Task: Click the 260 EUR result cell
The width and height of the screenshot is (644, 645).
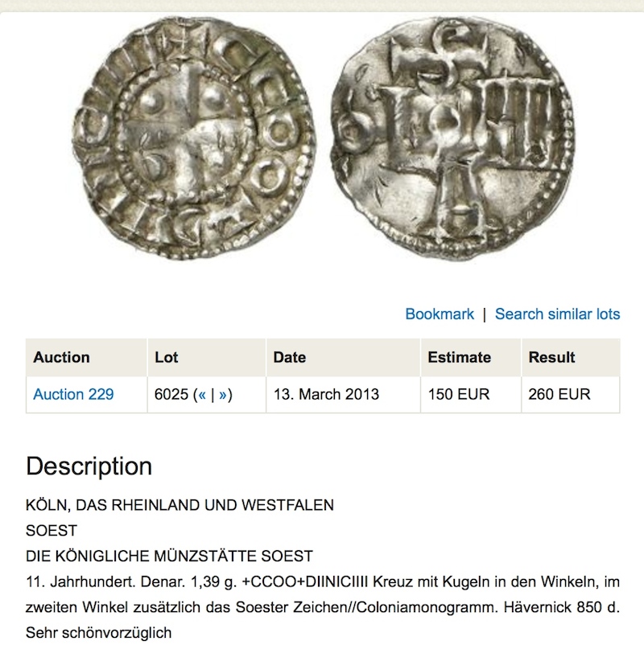Action: coord(570,395)
